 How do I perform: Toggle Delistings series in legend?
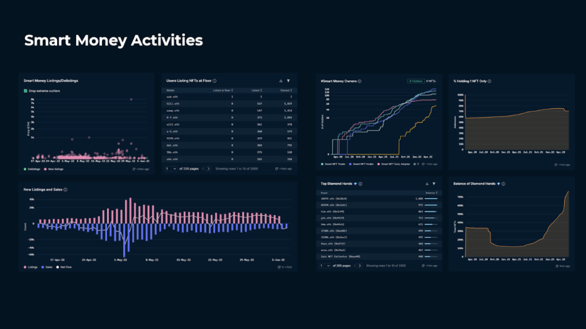pos(32,169)
